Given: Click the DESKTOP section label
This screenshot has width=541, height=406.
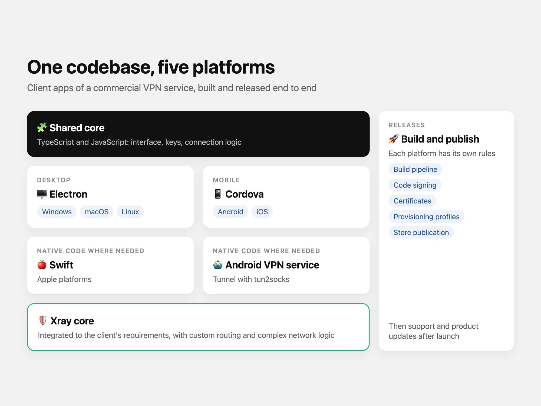Looking at the screenshot, I should pos(54,180).
